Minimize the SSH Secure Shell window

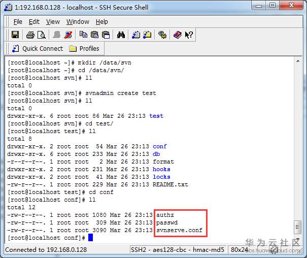[x=259, y=6]
